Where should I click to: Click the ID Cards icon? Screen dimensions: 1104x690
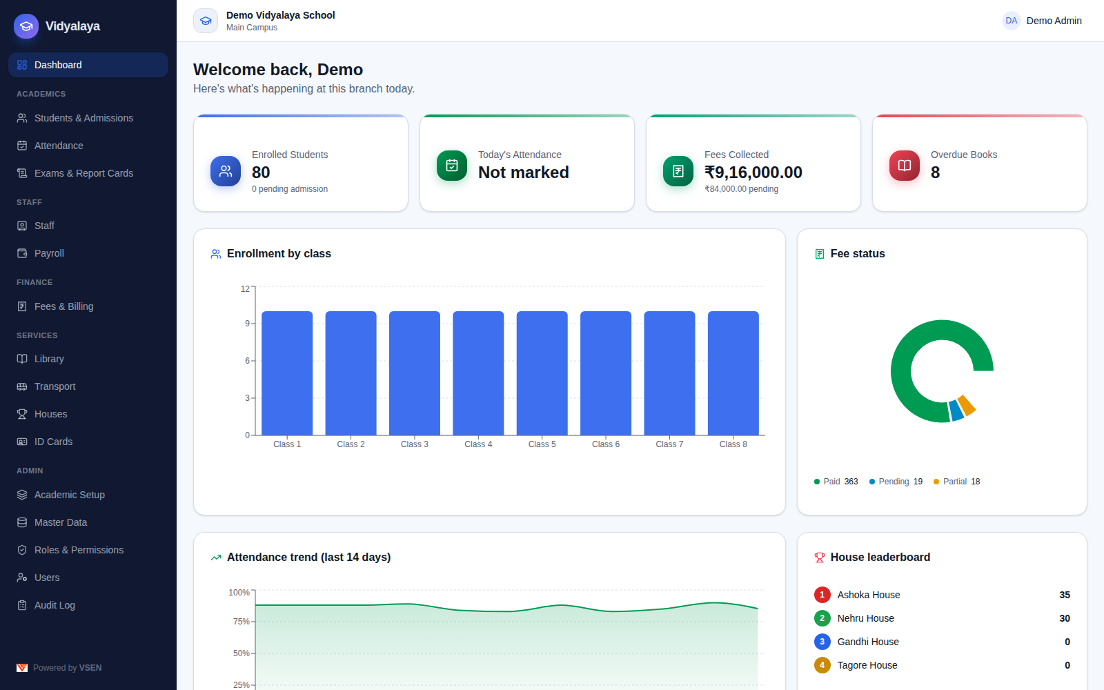[x=22, y=442]
